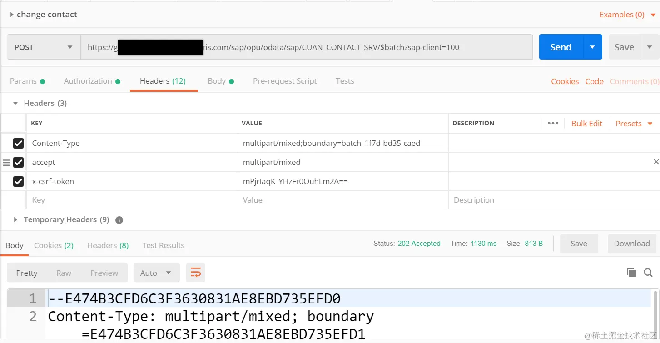Switch to the Authorization tab
This screenshot has width=660, height=343.
point(92,81)
